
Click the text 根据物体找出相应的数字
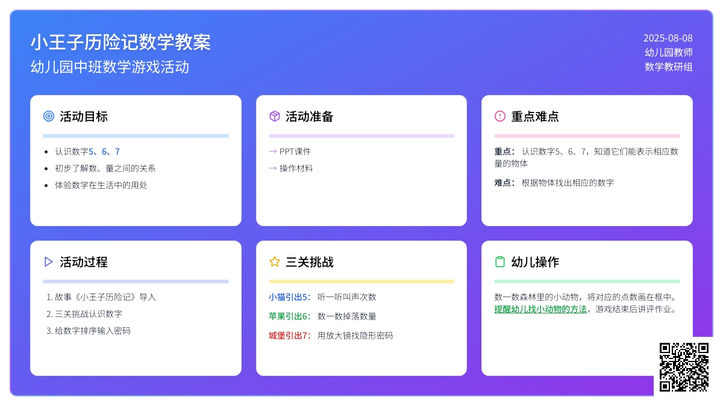coord(568,183)
